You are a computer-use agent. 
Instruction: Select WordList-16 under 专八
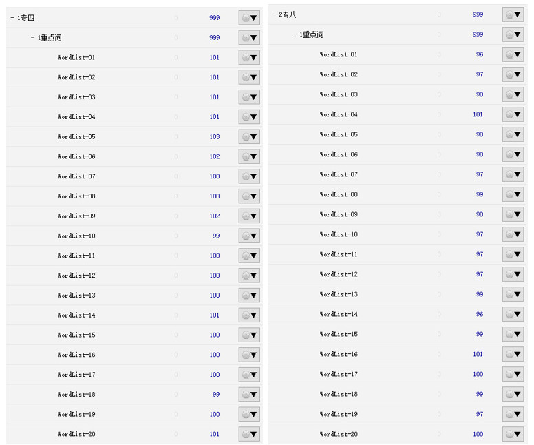coord(339,354)
